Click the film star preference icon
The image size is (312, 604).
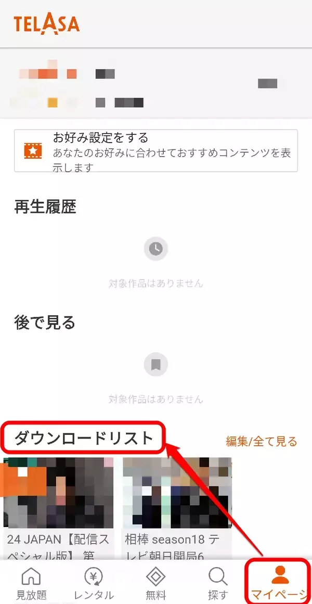tap(33, 150)
